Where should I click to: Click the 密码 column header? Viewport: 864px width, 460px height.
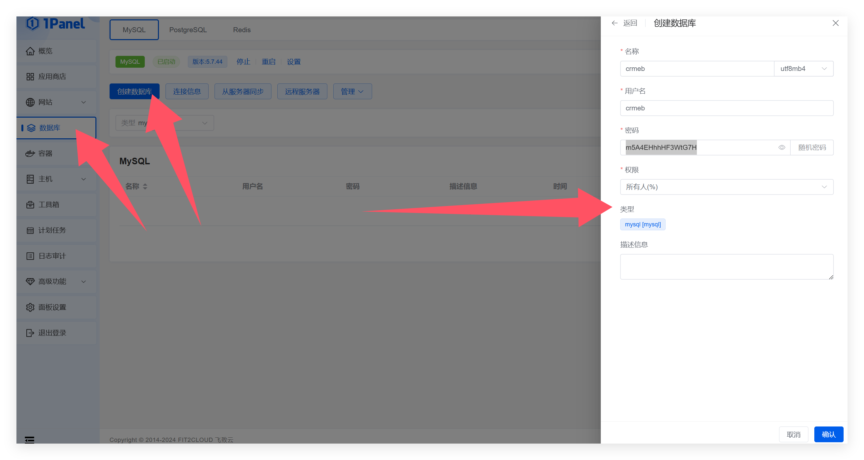tap(352, 187)
